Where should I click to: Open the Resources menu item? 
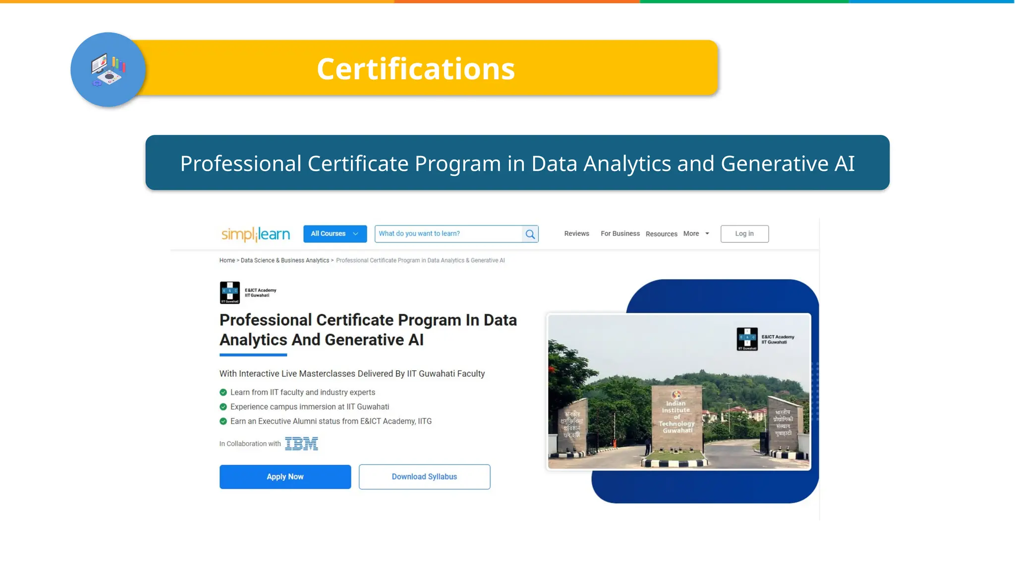tap(661, 234)
